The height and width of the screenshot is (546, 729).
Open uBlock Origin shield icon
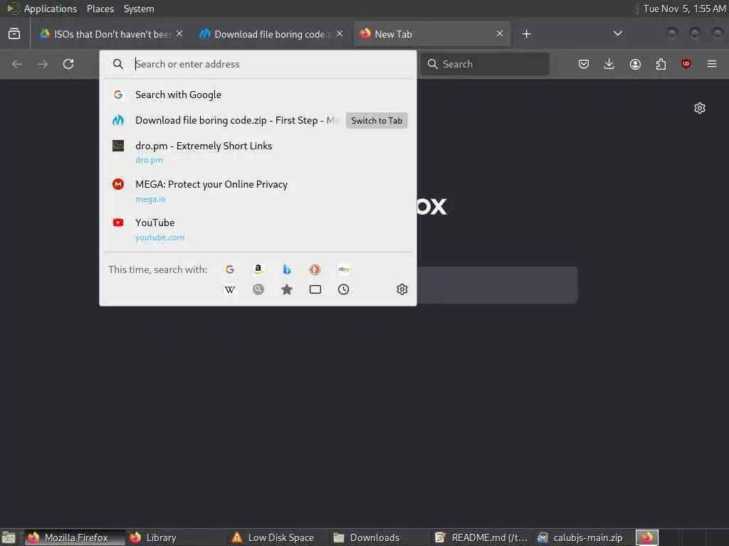pos(686,64)
